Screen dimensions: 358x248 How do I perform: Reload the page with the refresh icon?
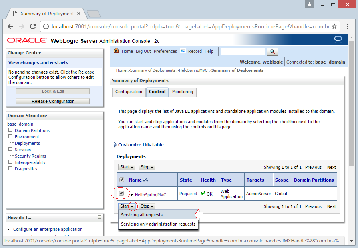[x=33, y=26]
